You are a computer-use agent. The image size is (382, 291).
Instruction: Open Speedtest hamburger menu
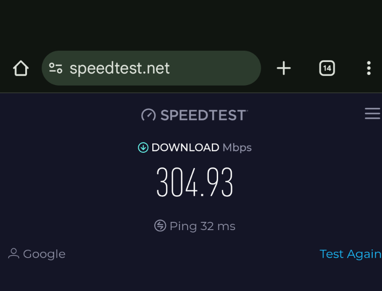click(372, 114)
